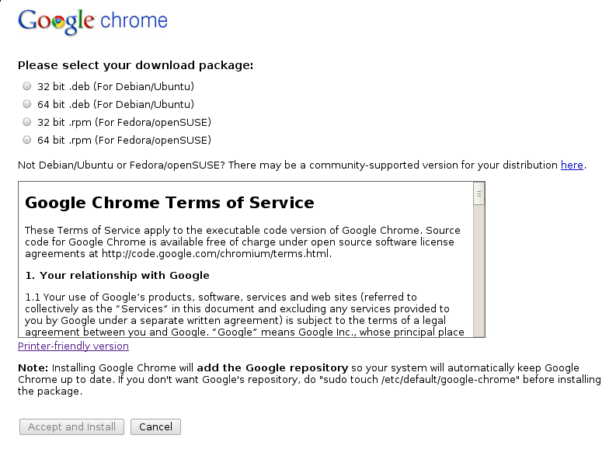This screenshot has width=616, height=449.
Task: Select 32 bit .deb radio option
Action: pyautogui.click(x=26, y=86)
